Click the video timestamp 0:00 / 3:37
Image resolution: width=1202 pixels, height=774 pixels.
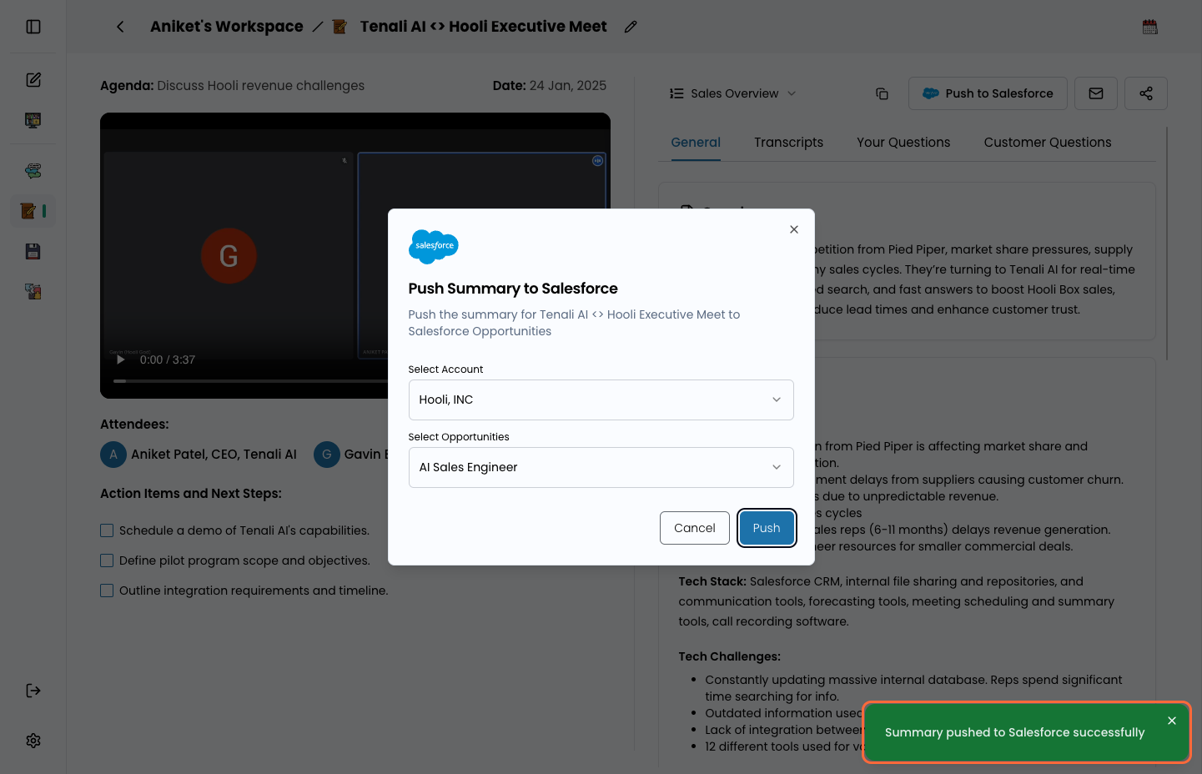tap(168, 360)
